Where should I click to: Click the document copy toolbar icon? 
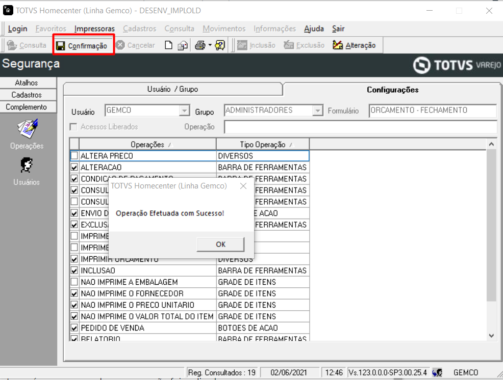[183, 45]
